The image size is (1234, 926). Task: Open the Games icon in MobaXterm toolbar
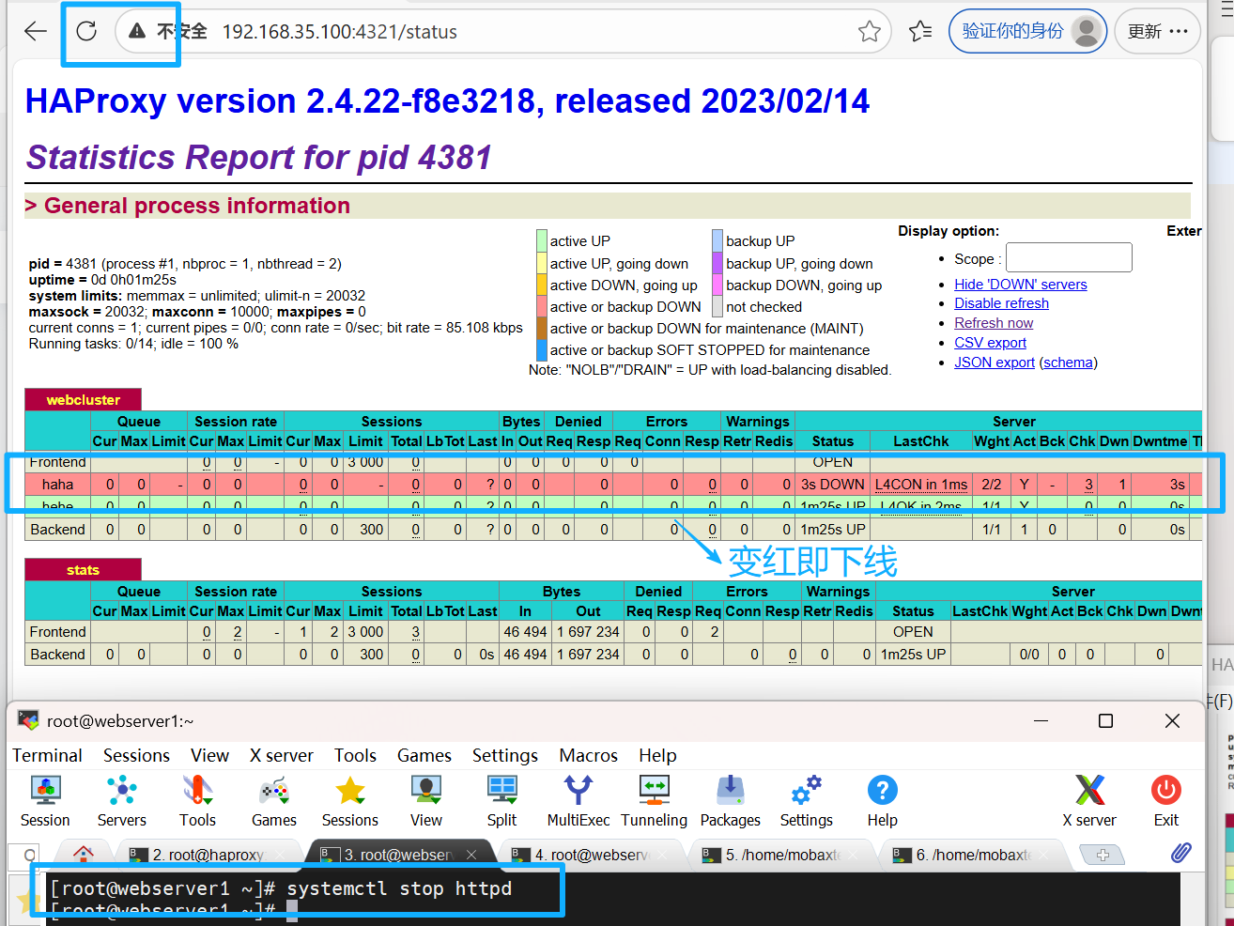[274, 791]
